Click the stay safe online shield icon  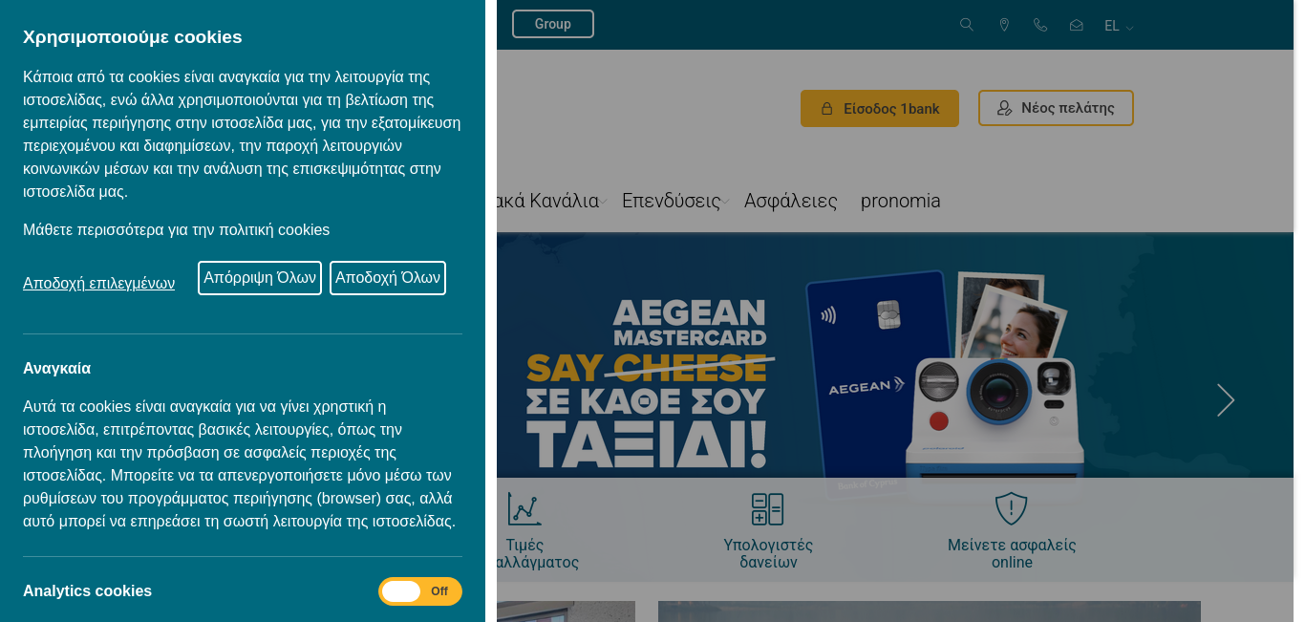pyautogui.click(x=1011, y=509)
